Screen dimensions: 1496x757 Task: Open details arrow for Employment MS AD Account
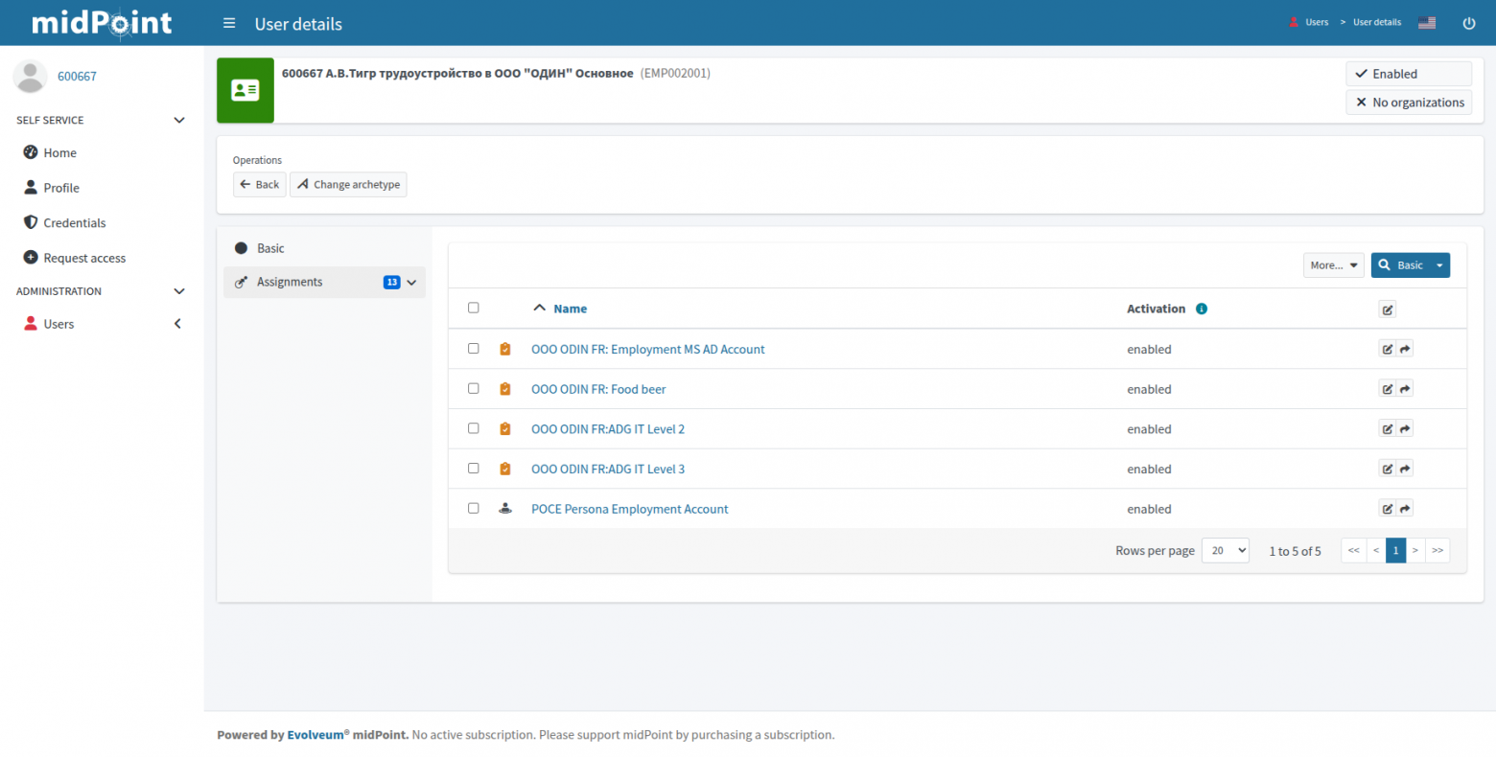pyautogui.click(x=1405, y=349)
